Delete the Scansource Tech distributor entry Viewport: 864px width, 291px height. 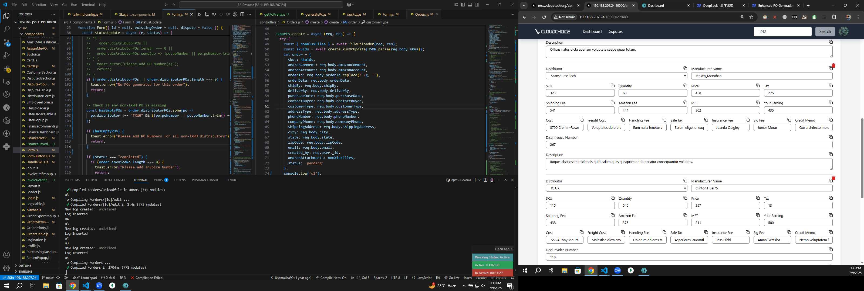(833, 66)
